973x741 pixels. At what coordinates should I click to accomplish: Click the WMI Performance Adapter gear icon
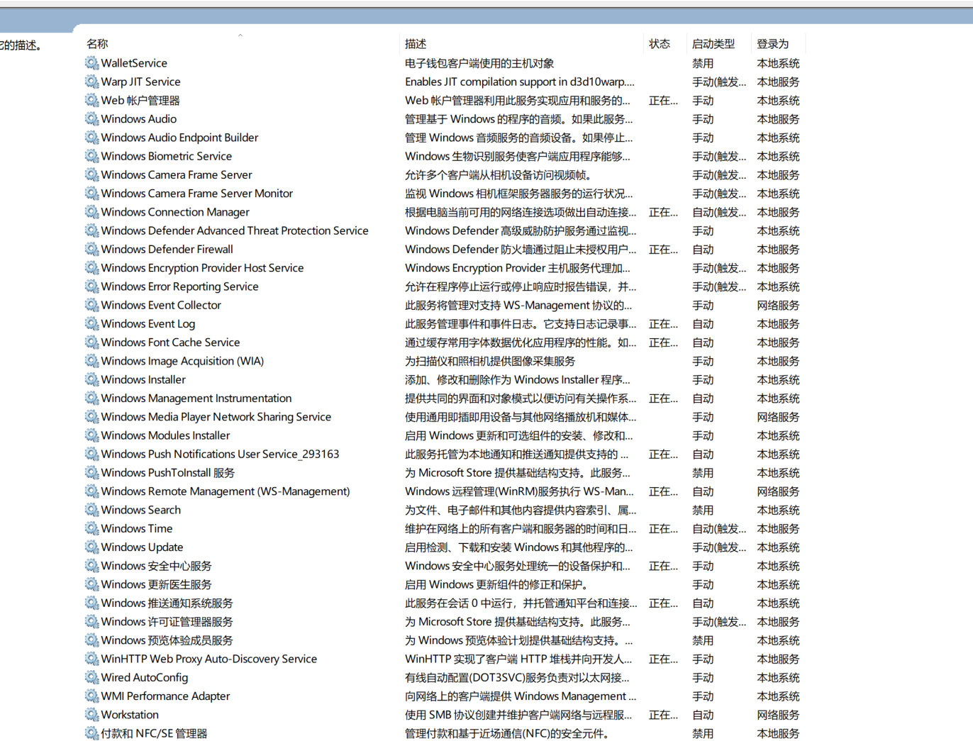point(91,696)
